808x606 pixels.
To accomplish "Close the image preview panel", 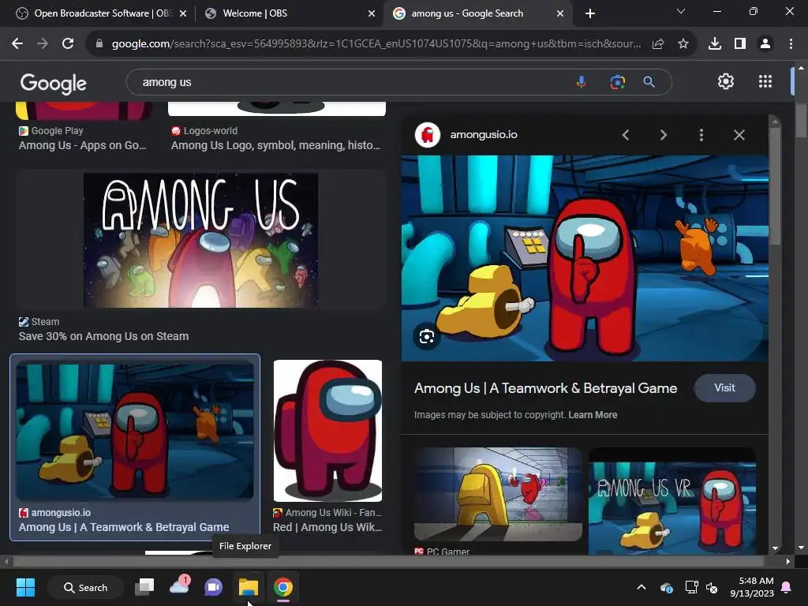I will tap(739, 135).
